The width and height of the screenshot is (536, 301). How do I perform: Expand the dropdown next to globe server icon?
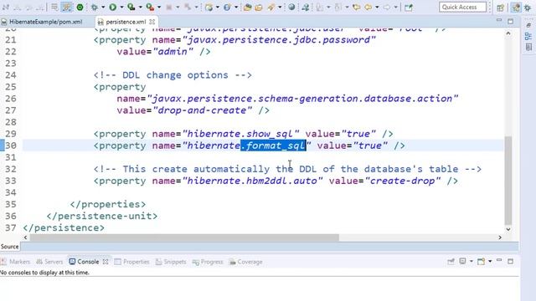tap(218, 8)
